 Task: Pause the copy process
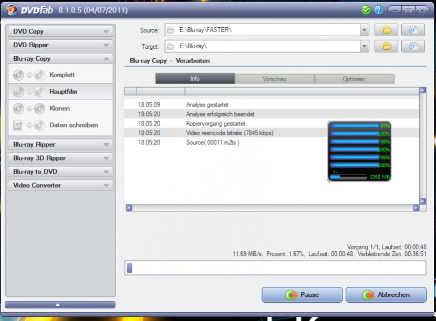(x=302, y=295)
